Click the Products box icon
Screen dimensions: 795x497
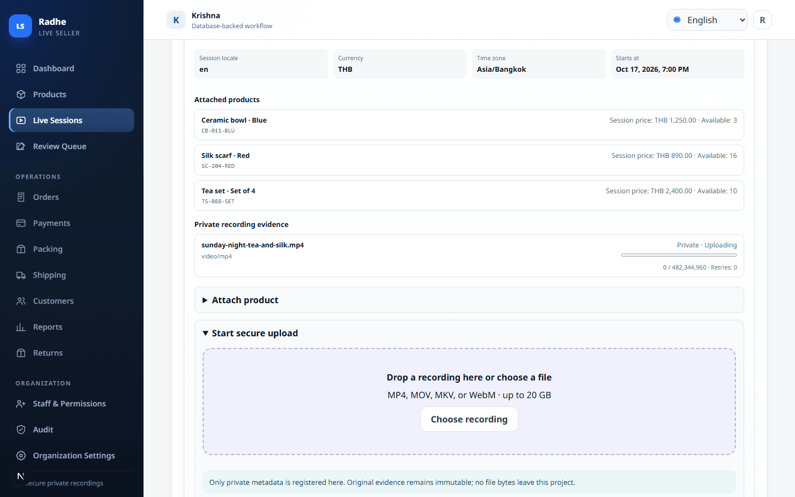[21, 94]
